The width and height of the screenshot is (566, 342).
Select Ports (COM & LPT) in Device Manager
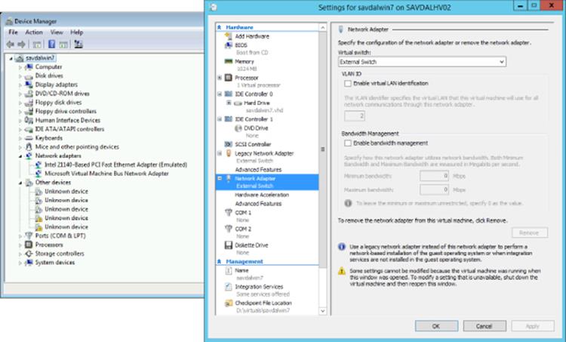(60, 236)
